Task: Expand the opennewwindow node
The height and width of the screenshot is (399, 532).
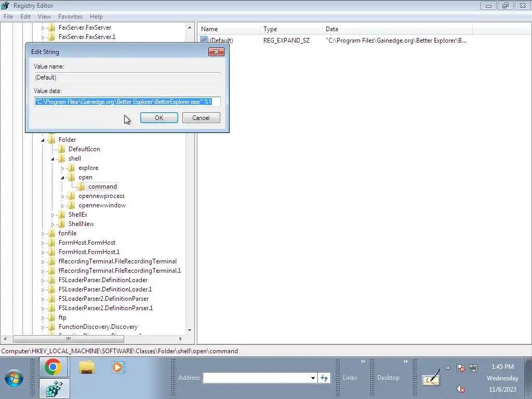Action: [x=62, y=206]
